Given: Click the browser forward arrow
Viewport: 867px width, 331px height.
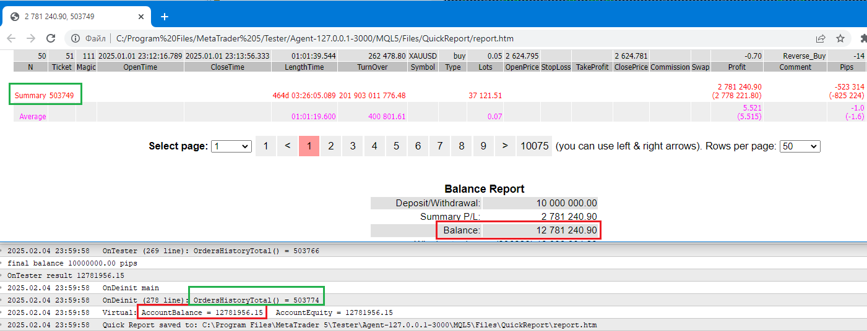Looking at the screenshot, I should [x=32, y=38].
